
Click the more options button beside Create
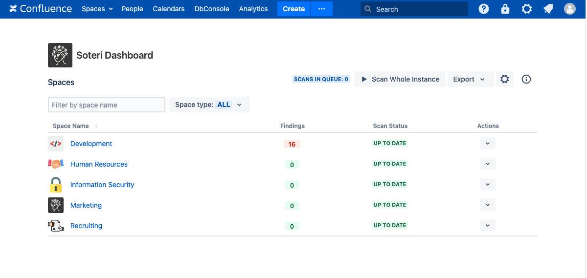click(321, 9)
